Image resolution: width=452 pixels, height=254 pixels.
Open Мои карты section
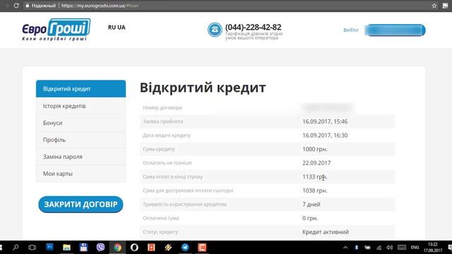click(x=81, y=174)
